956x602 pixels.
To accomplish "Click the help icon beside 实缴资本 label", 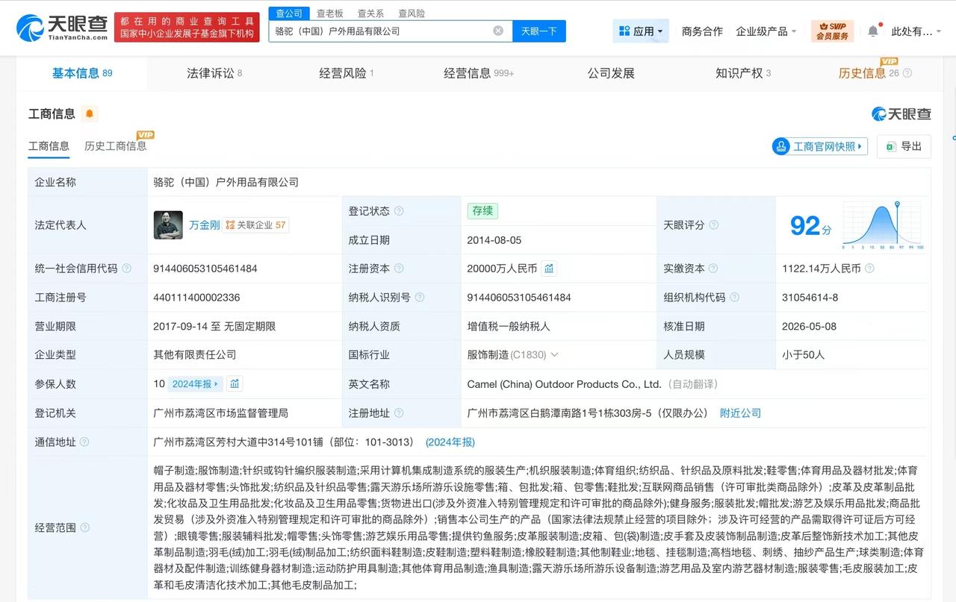I will point(715,269).
